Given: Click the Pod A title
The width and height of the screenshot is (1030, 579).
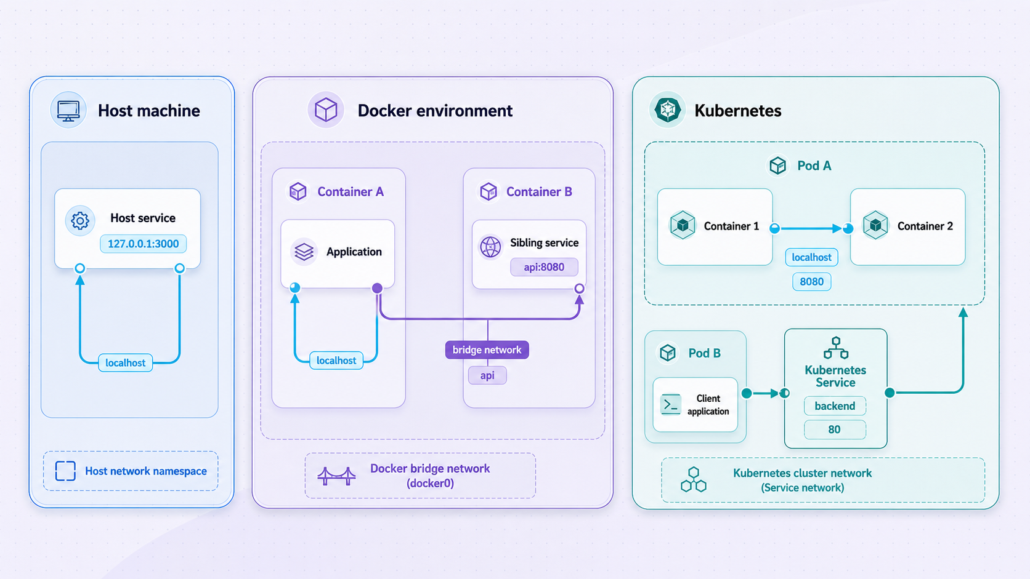Looking at the screenshot, I should [x=814, y=166].
